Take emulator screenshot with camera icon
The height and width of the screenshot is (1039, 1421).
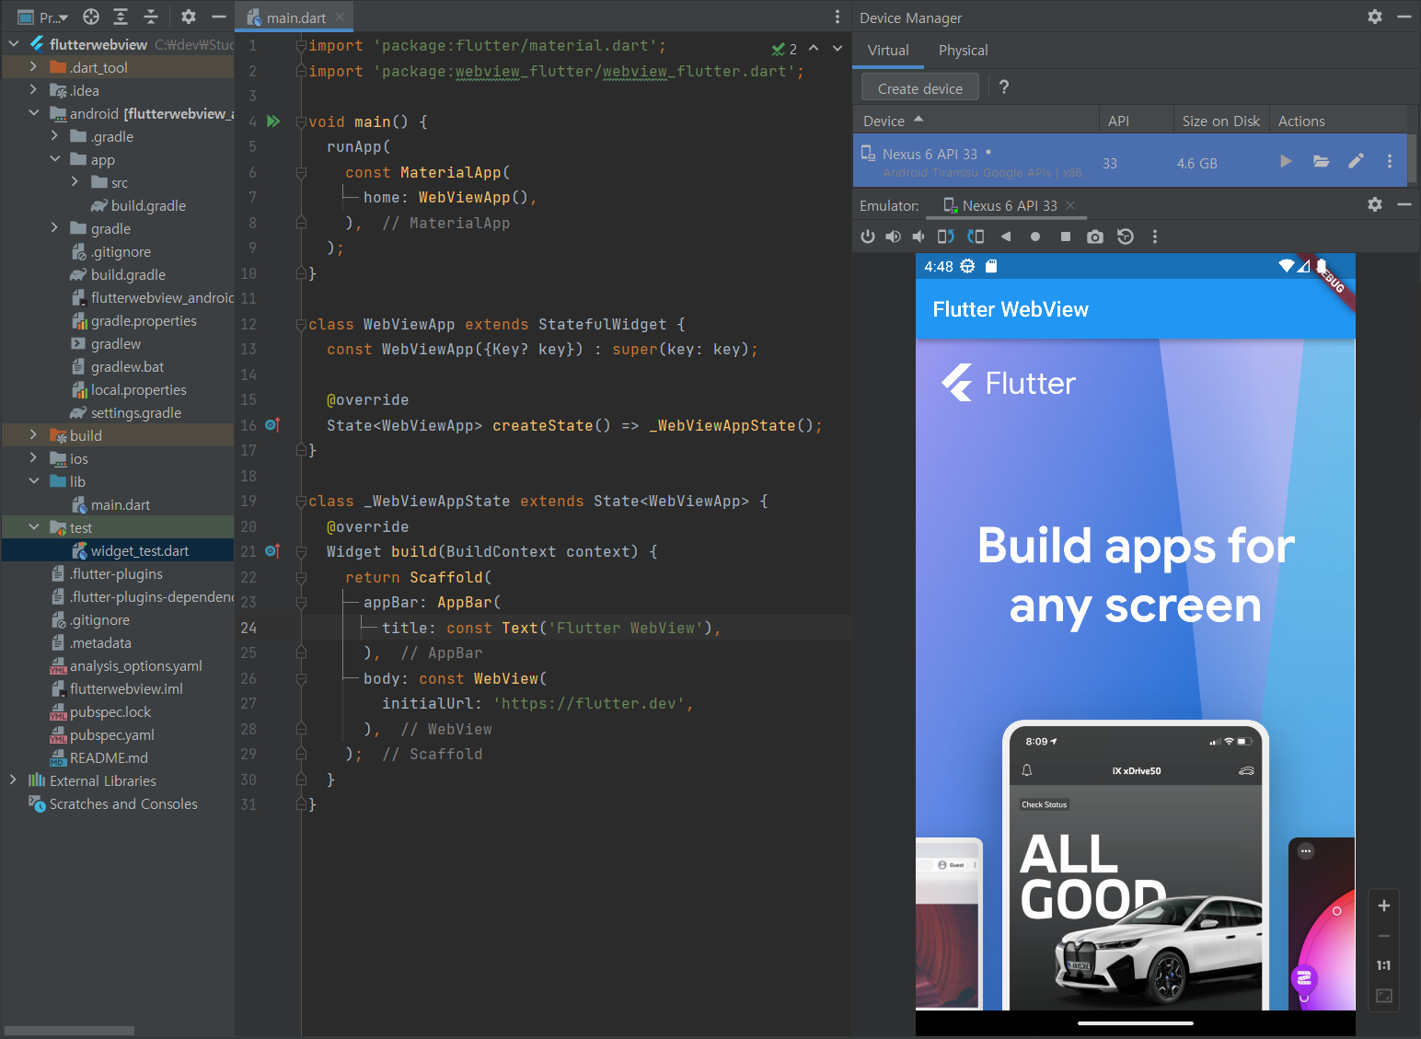(1094, 237)
